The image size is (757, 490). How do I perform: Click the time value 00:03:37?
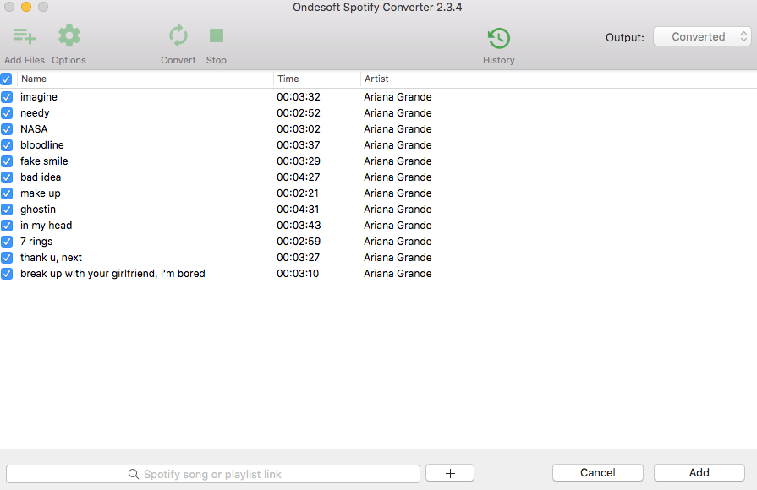tap(299, 144)
